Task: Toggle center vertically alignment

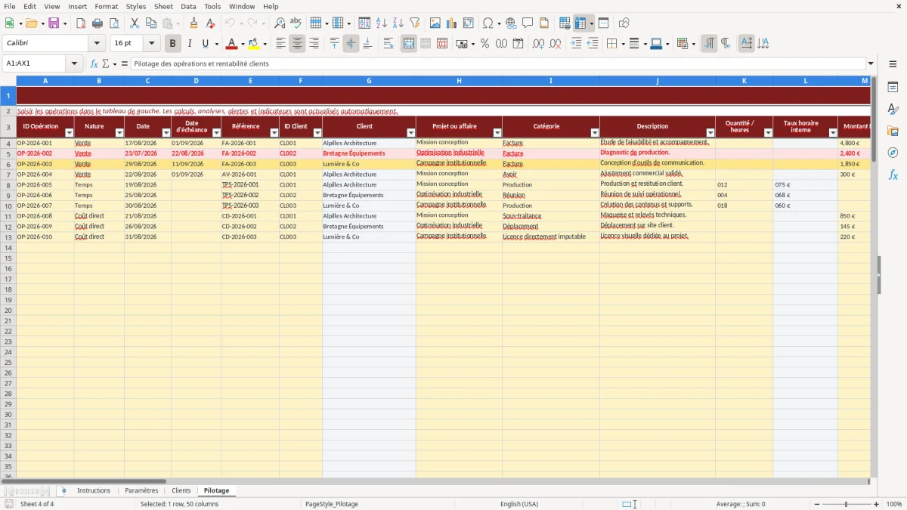Action: click(351, 44)
